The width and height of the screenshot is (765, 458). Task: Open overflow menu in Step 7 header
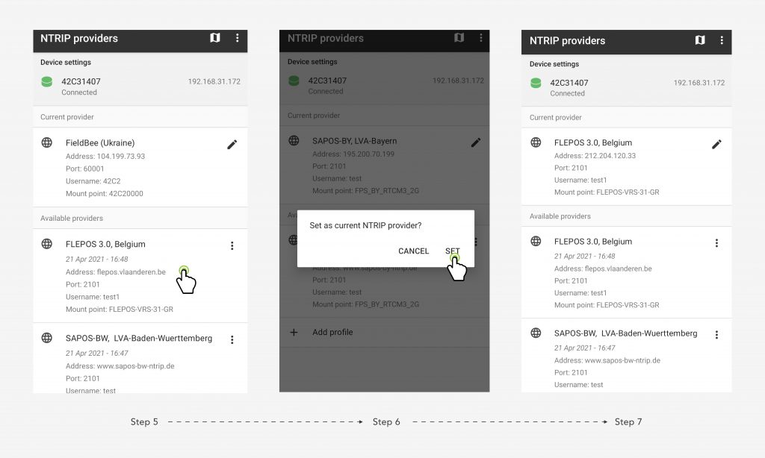[x=722, y=40]
